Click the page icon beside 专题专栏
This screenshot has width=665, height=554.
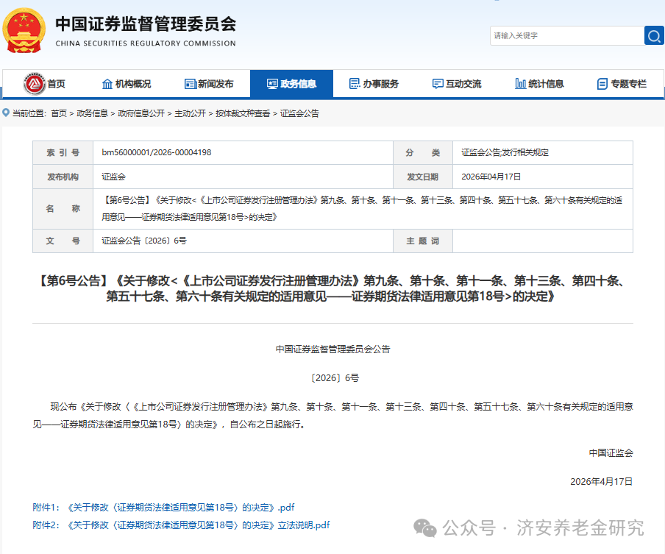tap(602, 84)
